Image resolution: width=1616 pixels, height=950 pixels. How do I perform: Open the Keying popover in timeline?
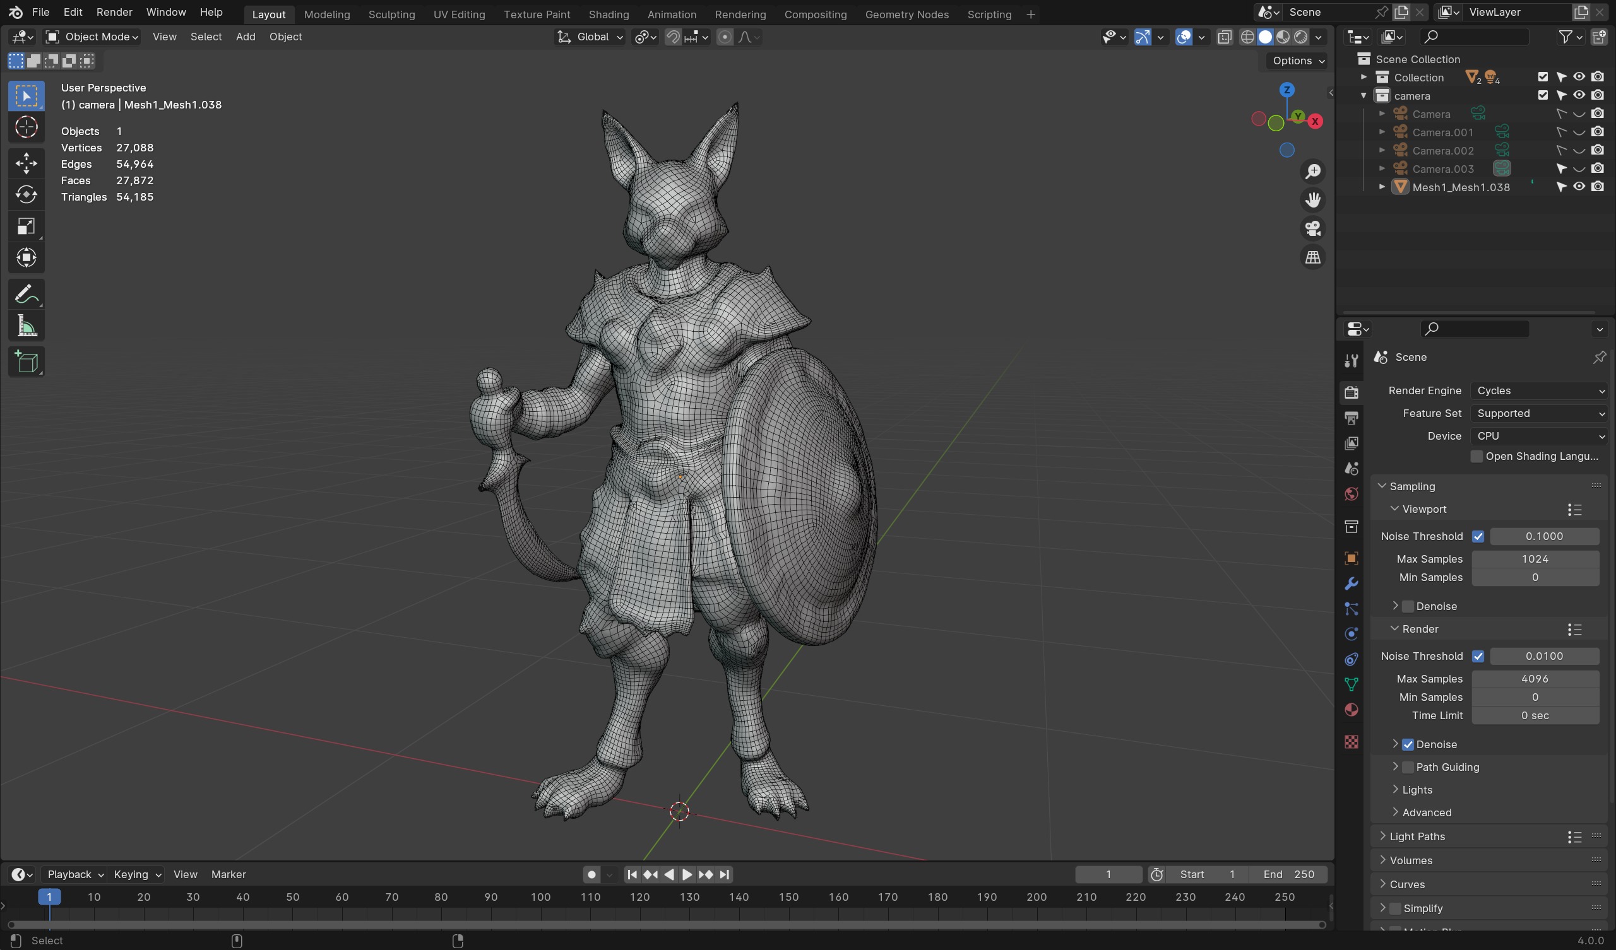pyautogui.click(x=136, y=874)
